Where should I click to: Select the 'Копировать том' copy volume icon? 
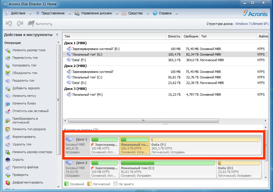coord(8,66)
